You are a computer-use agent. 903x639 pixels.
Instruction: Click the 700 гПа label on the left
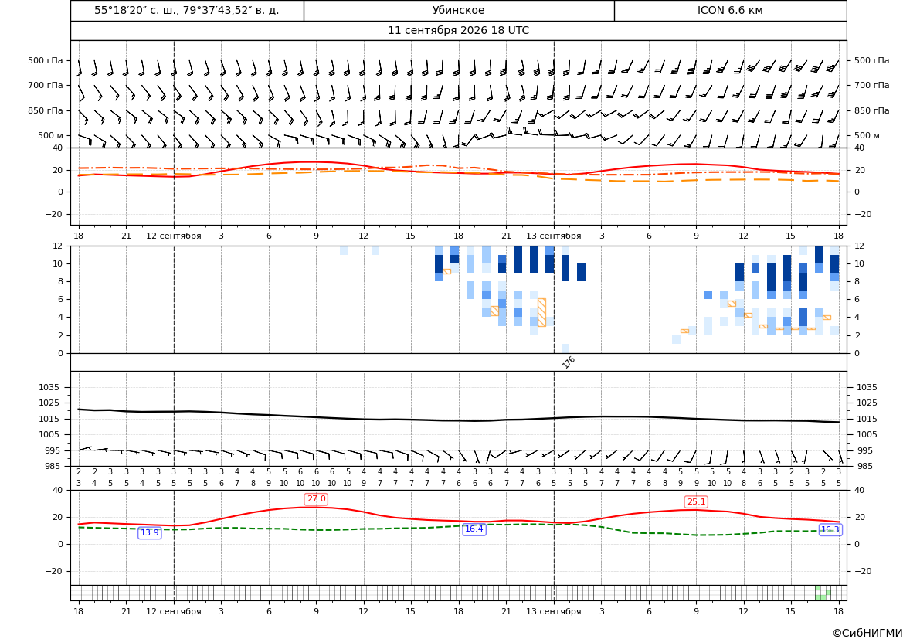click(46, 85)
